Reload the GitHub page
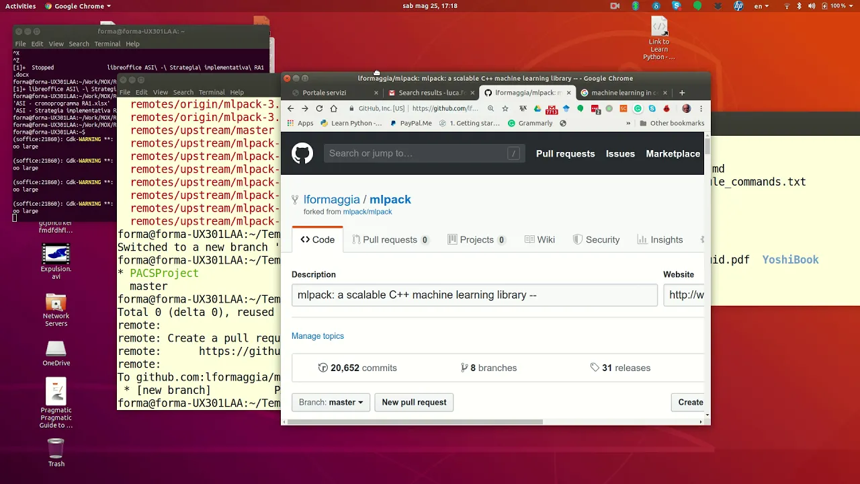The height and width of the screenshot is (484, 860). pyautogui.click(x=319, y=108)
